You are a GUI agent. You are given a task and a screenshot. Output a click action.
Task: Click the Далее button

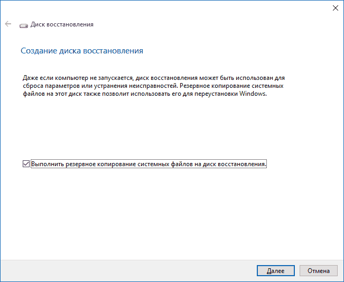click(275, 270)
